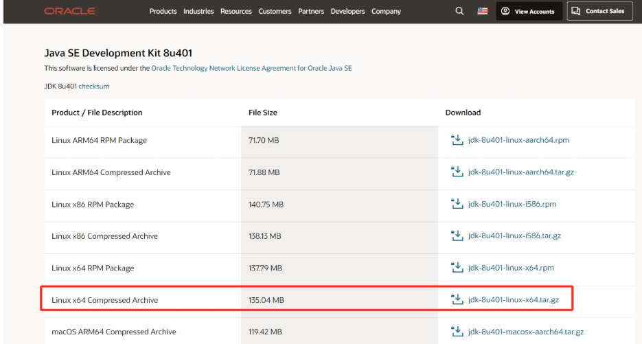Select the macOS ARM64 Compressed Archive description

pyautogui.click(x=114, y=332)
